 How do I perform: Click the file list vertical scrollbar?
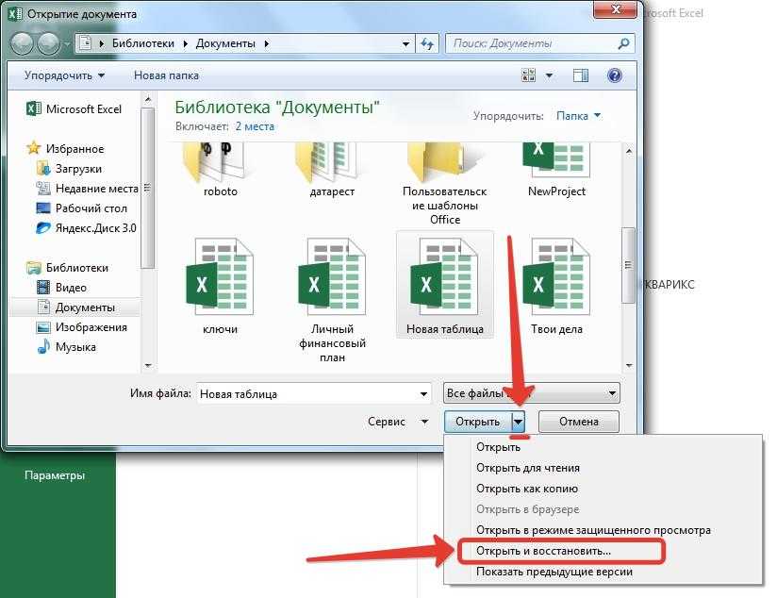(628, 264)
